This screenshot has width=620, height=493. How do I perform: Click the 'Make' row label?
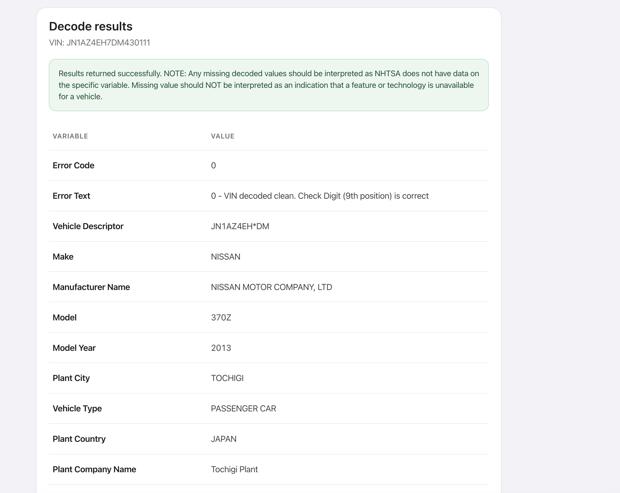(x=63, y=256)
